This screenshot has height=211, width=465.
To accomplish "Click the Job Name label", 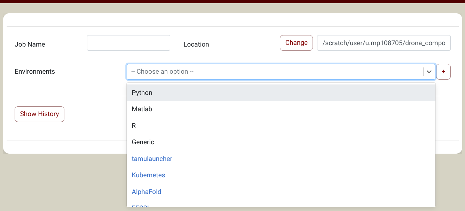I will 30,44.
